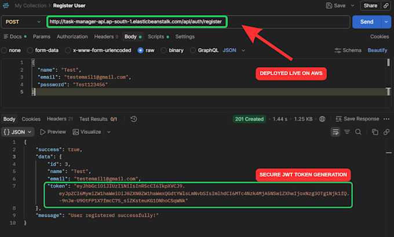394x237 pixels.
Task: Click the "success": true response line
Action: [59, 150]
